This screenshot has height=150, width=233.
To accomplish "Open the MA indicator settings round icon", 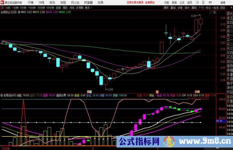I will pyautogui.click(x=19, y=12).
